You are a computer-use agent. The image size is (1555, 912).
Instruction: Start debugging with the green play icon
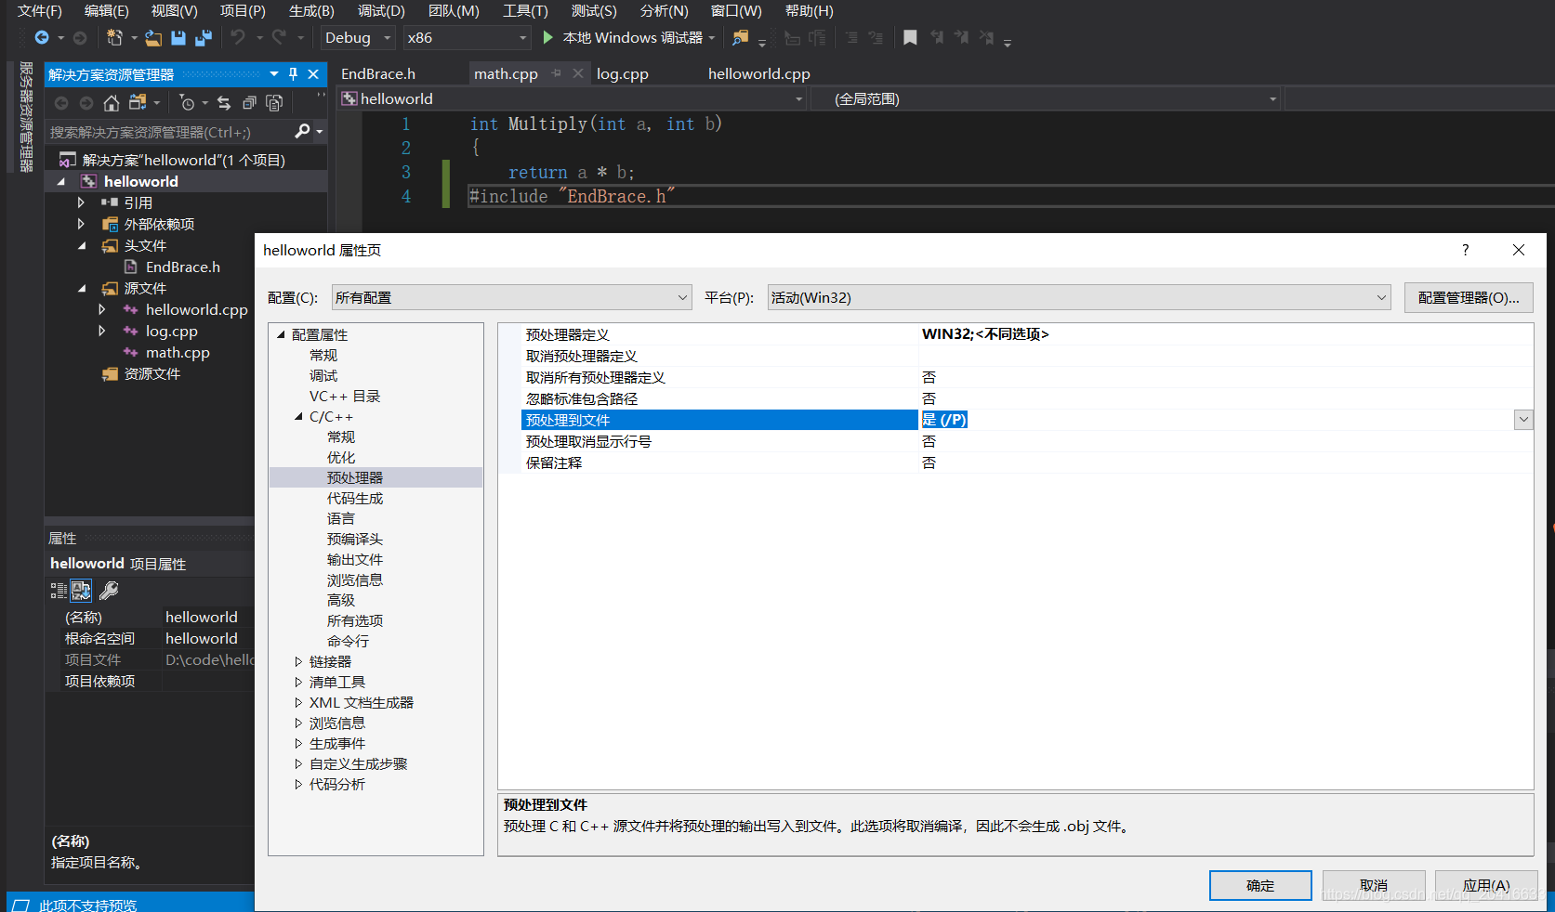point(548,37)
